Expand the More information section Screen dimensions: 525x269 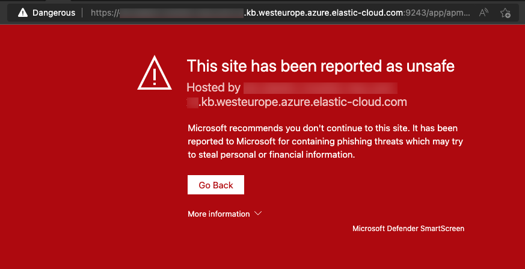point(219,214)
